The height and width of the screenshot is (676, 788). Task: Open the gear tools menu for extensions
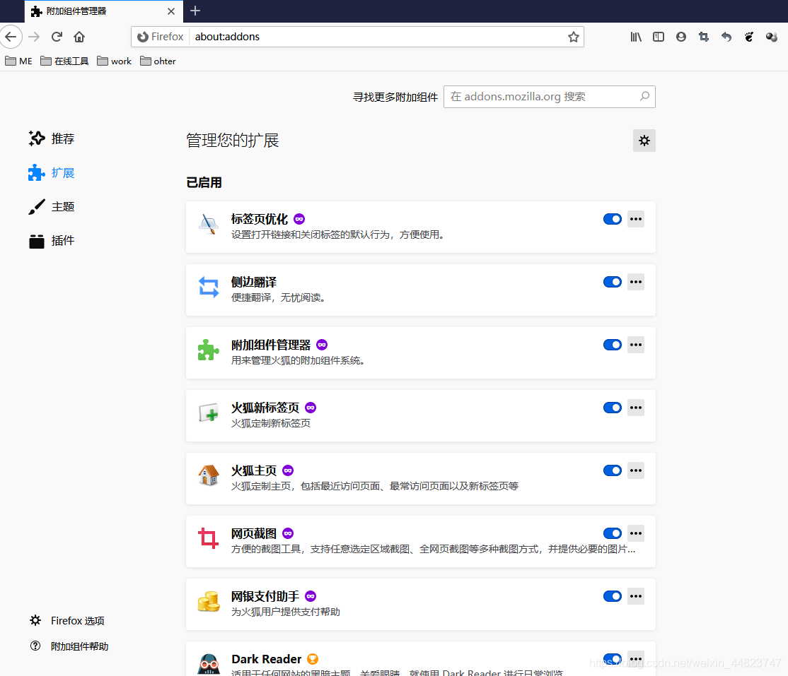click(x=644, y=141)
